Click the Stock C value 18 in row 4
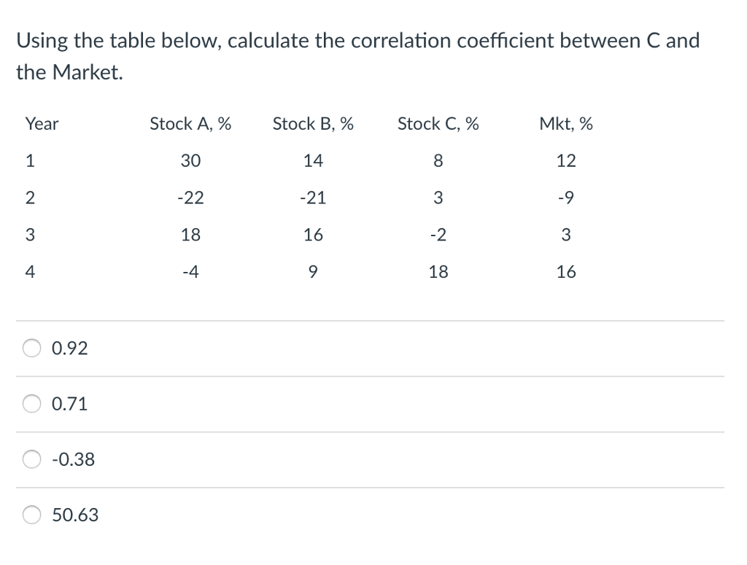Image resolution: width=747 pixels, height=565 pixels. 438,271
